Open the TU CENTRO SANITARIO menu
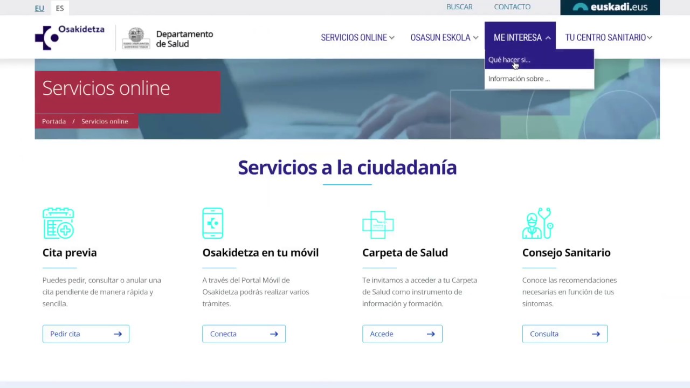 coord(605,38)
